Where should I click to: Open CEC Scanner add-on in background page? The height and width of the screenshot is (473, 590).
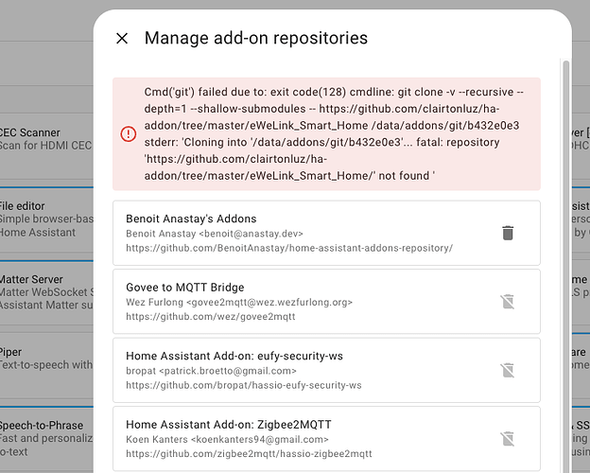click(46, 146)
